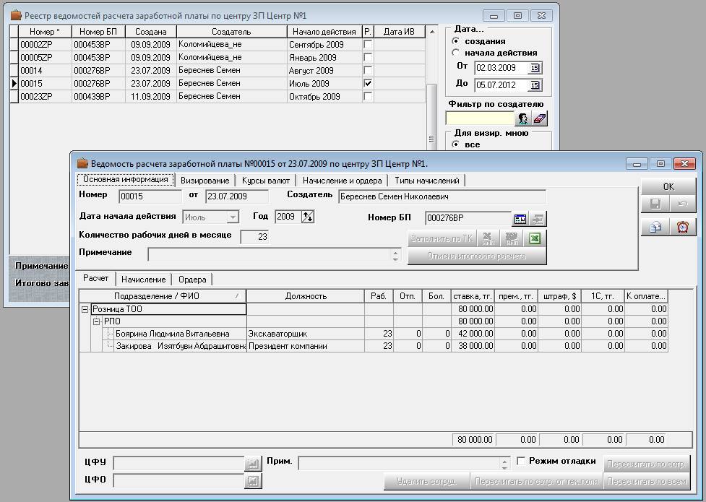Click the first grayed import icon after Заполнить по ТК

(488, 238)
